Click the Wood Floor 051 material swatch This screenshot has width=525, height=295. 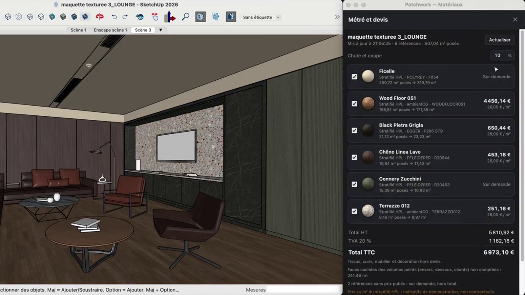pos(368,103)
